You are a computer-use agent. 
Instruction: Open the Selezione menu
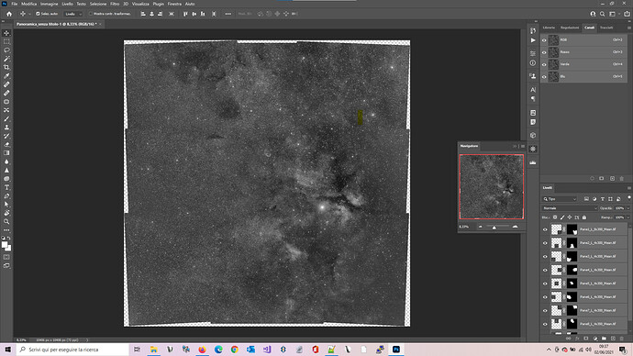(98, 4)
